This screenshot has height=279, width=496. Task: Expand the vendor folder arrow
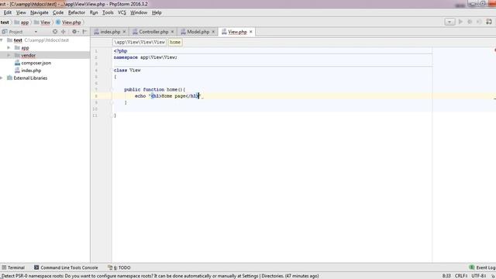coord(9,55)
